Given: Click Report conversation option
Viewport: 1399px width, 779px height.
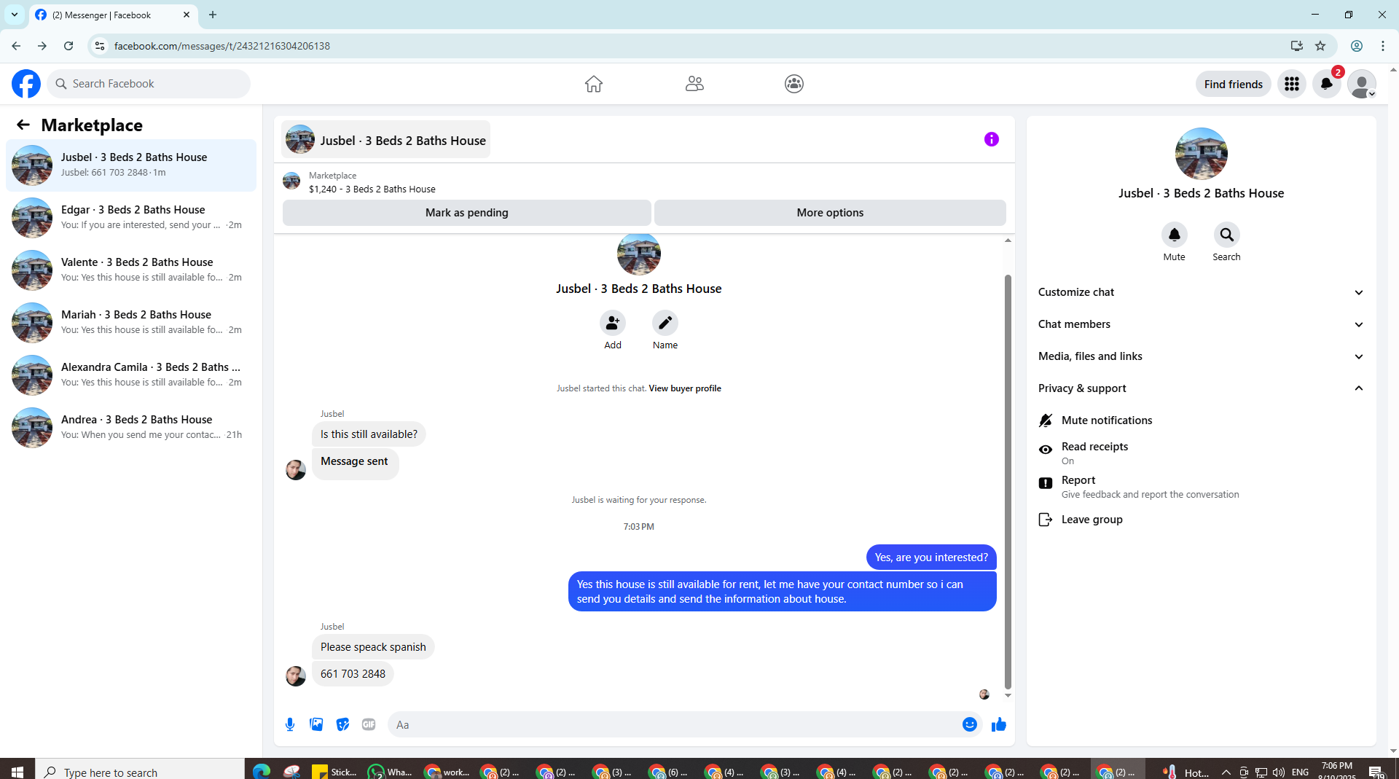Looking at the screenshot, I should pos(1202,487).
